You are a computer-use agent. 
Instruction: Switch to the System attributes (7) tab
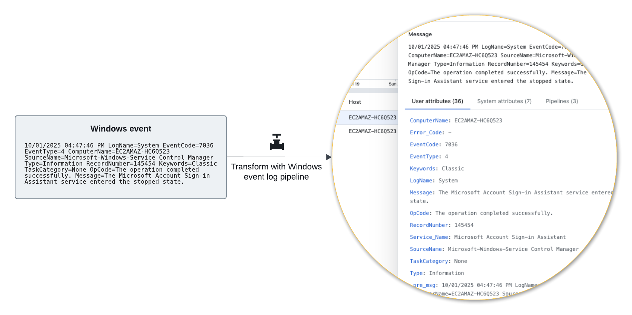504,101
